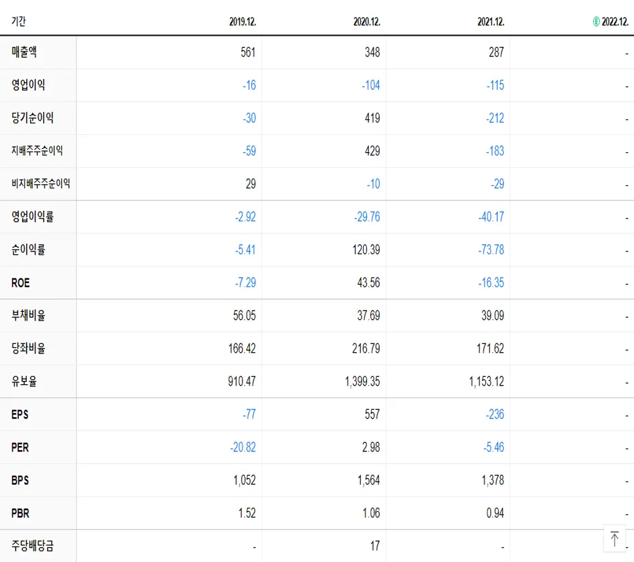Select the 2020 dividend value of 17
The width and height of the screenshot is (634, 562).
click(376, 546)
